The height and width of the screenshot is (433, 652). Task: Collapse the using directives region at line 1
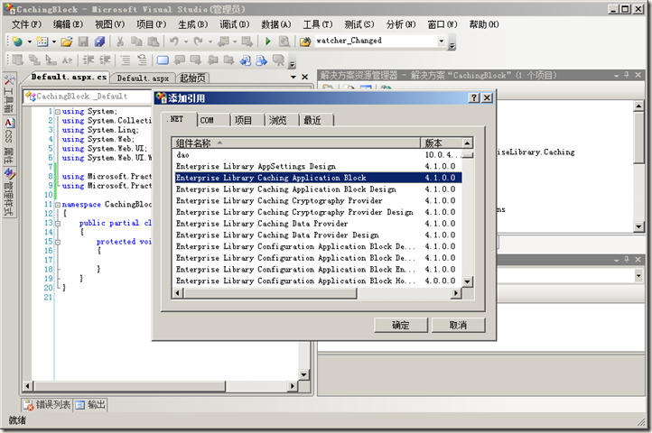tap(58, 111)
